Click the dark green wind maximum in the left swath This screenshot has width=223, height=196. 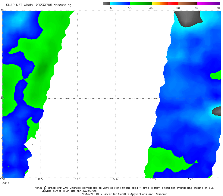(x=43, y=69)
